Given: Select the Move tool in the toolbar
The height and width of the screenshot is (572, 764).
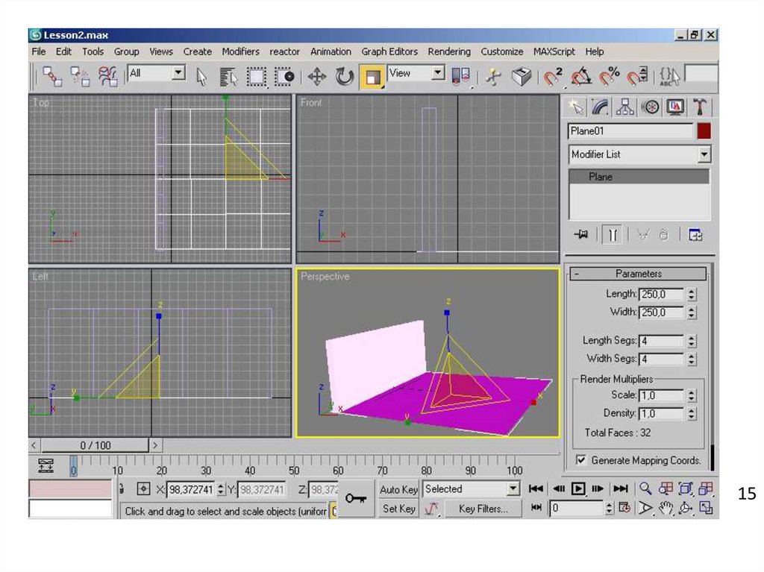Looking at the screenshot, I should (317, 76).
